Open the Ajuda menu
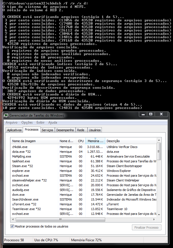 (53, 122)
